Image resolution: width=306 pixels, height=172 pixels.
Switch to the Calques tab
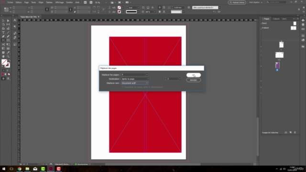pos(276,19)
